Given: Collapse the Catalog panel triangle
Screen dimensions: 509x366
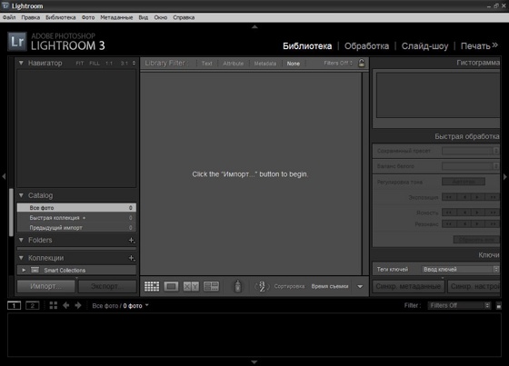Looking at the screenshot, I should 21,195.
